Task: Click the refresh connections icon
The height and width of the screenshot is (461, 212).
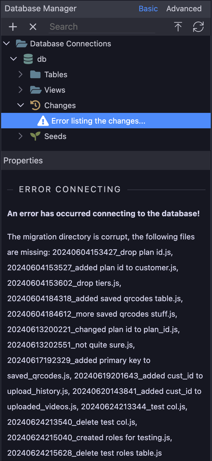Action: (x=198, y=27)
